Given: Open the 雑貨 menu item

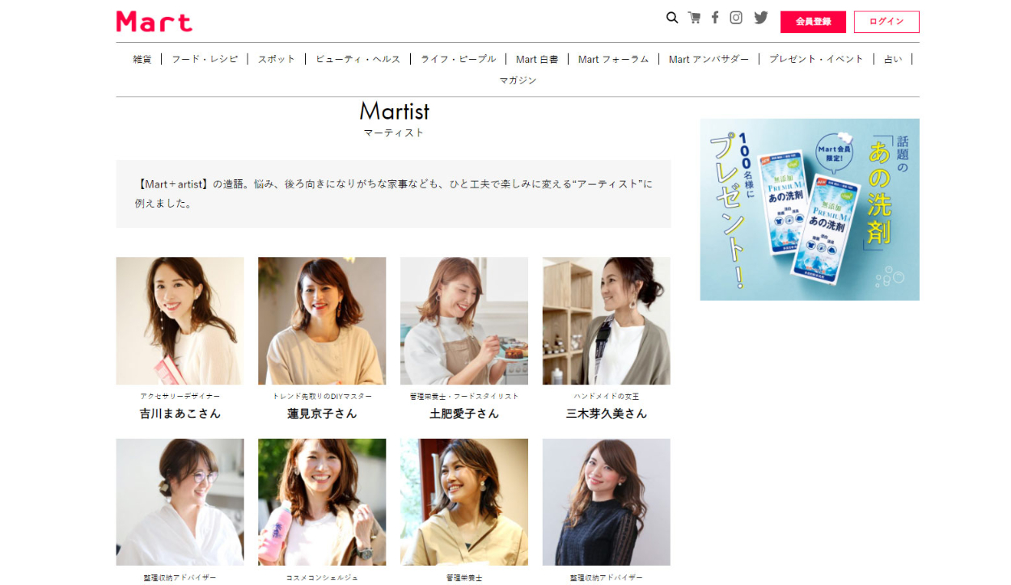Looking at the screenshot, I should tap(142, 59).
